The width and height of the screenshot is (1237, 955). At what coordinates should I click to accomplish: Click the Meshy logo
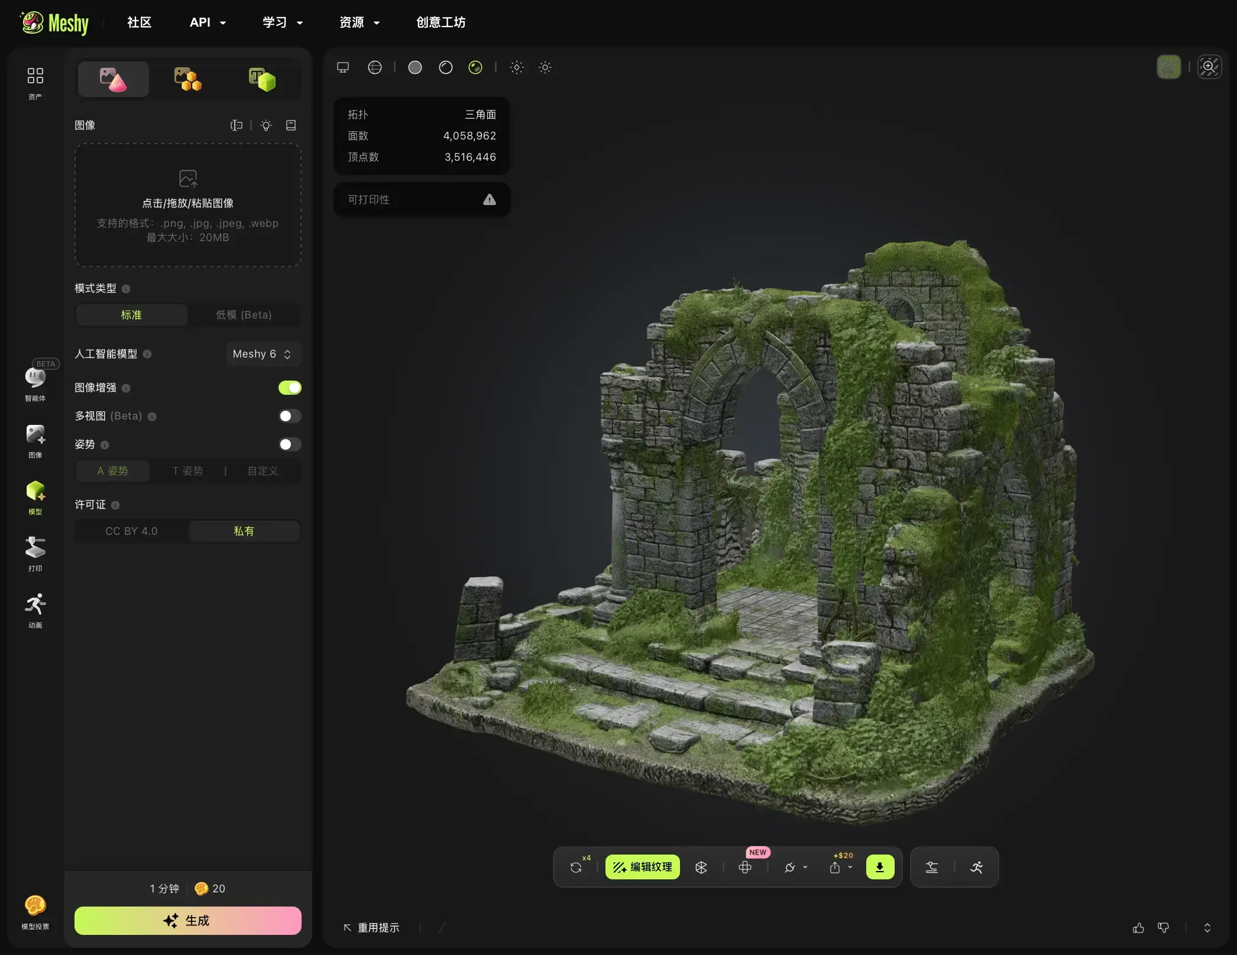click(54, 23)
